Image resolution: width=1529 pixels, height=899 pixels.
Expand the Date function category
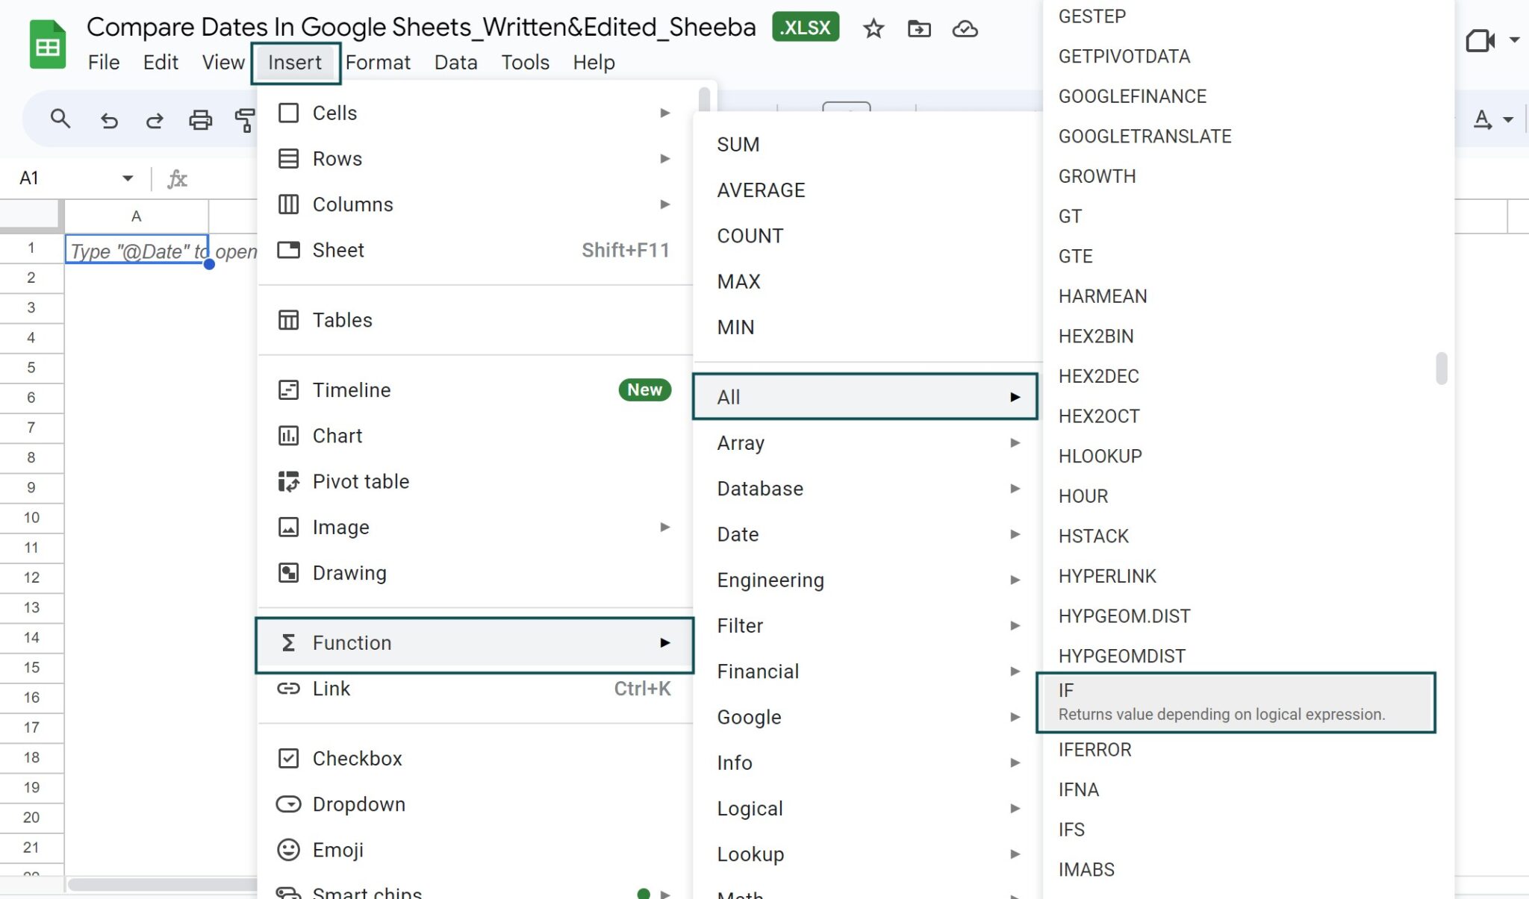coord(868,534)
